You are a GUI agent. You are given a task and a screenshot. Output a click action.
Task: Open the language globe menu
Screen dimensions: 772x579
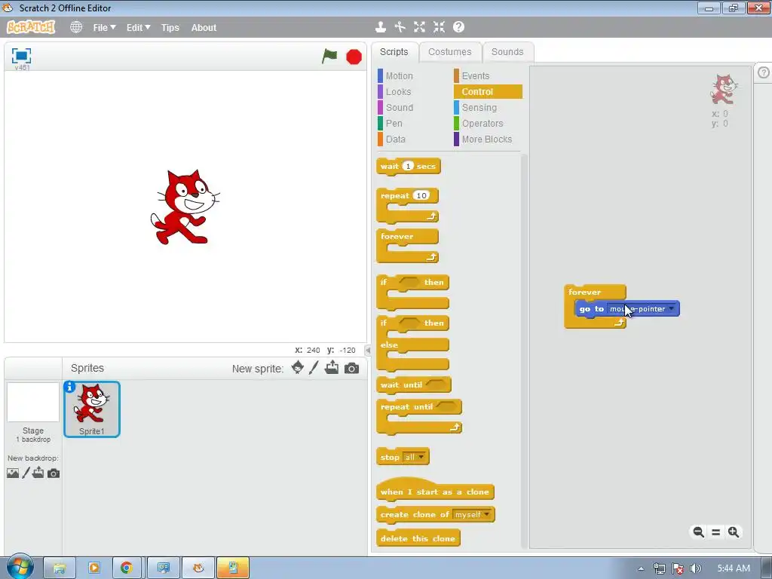click(76, 27)
